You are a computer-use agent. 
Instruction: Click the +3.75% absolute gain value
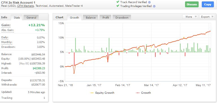[40, 30]
